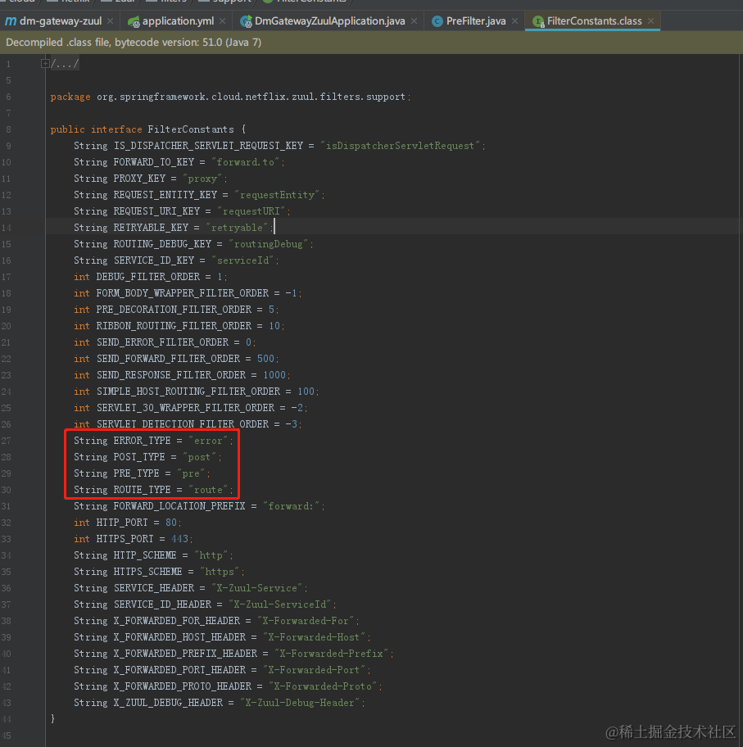Click the ERROR_TYPE constant
743x747 pixels.
pyautogui.click(x=142, y=441)
